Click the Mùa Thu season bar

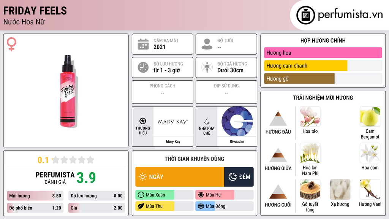tap(164, 206)
